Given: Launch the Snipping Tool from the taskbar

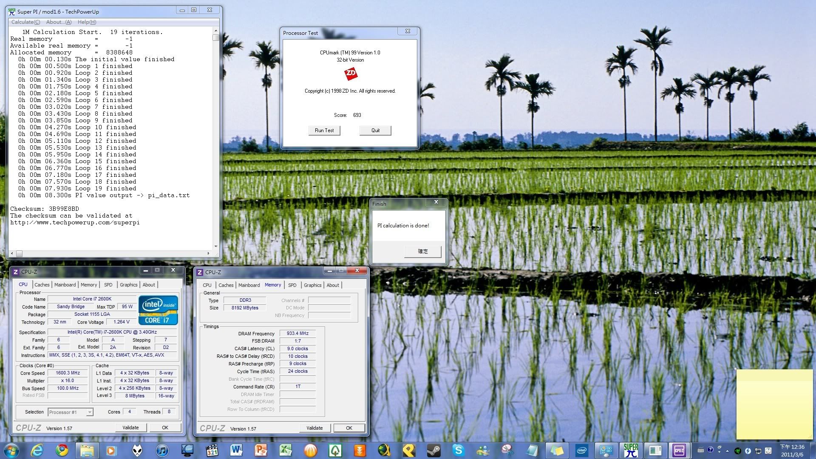Looking at the screenshot, I should [x=508, y=450].
